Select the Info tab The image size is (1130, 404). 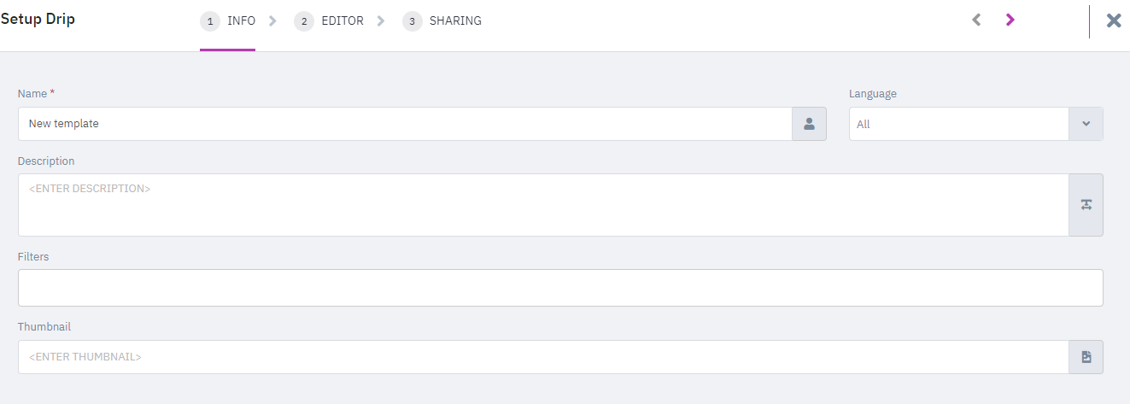pos(241,21)
